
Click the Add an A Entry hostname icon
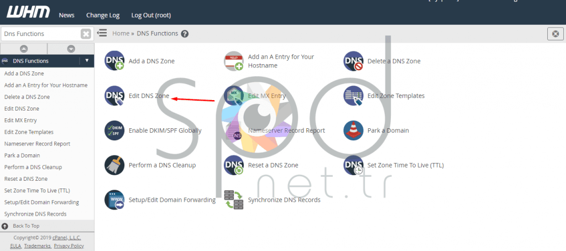click(234, 61)
